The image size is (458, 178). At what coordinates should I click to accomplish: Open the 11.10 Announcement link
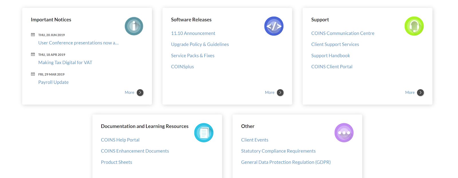pyautogui.click(x=193, y=33)
